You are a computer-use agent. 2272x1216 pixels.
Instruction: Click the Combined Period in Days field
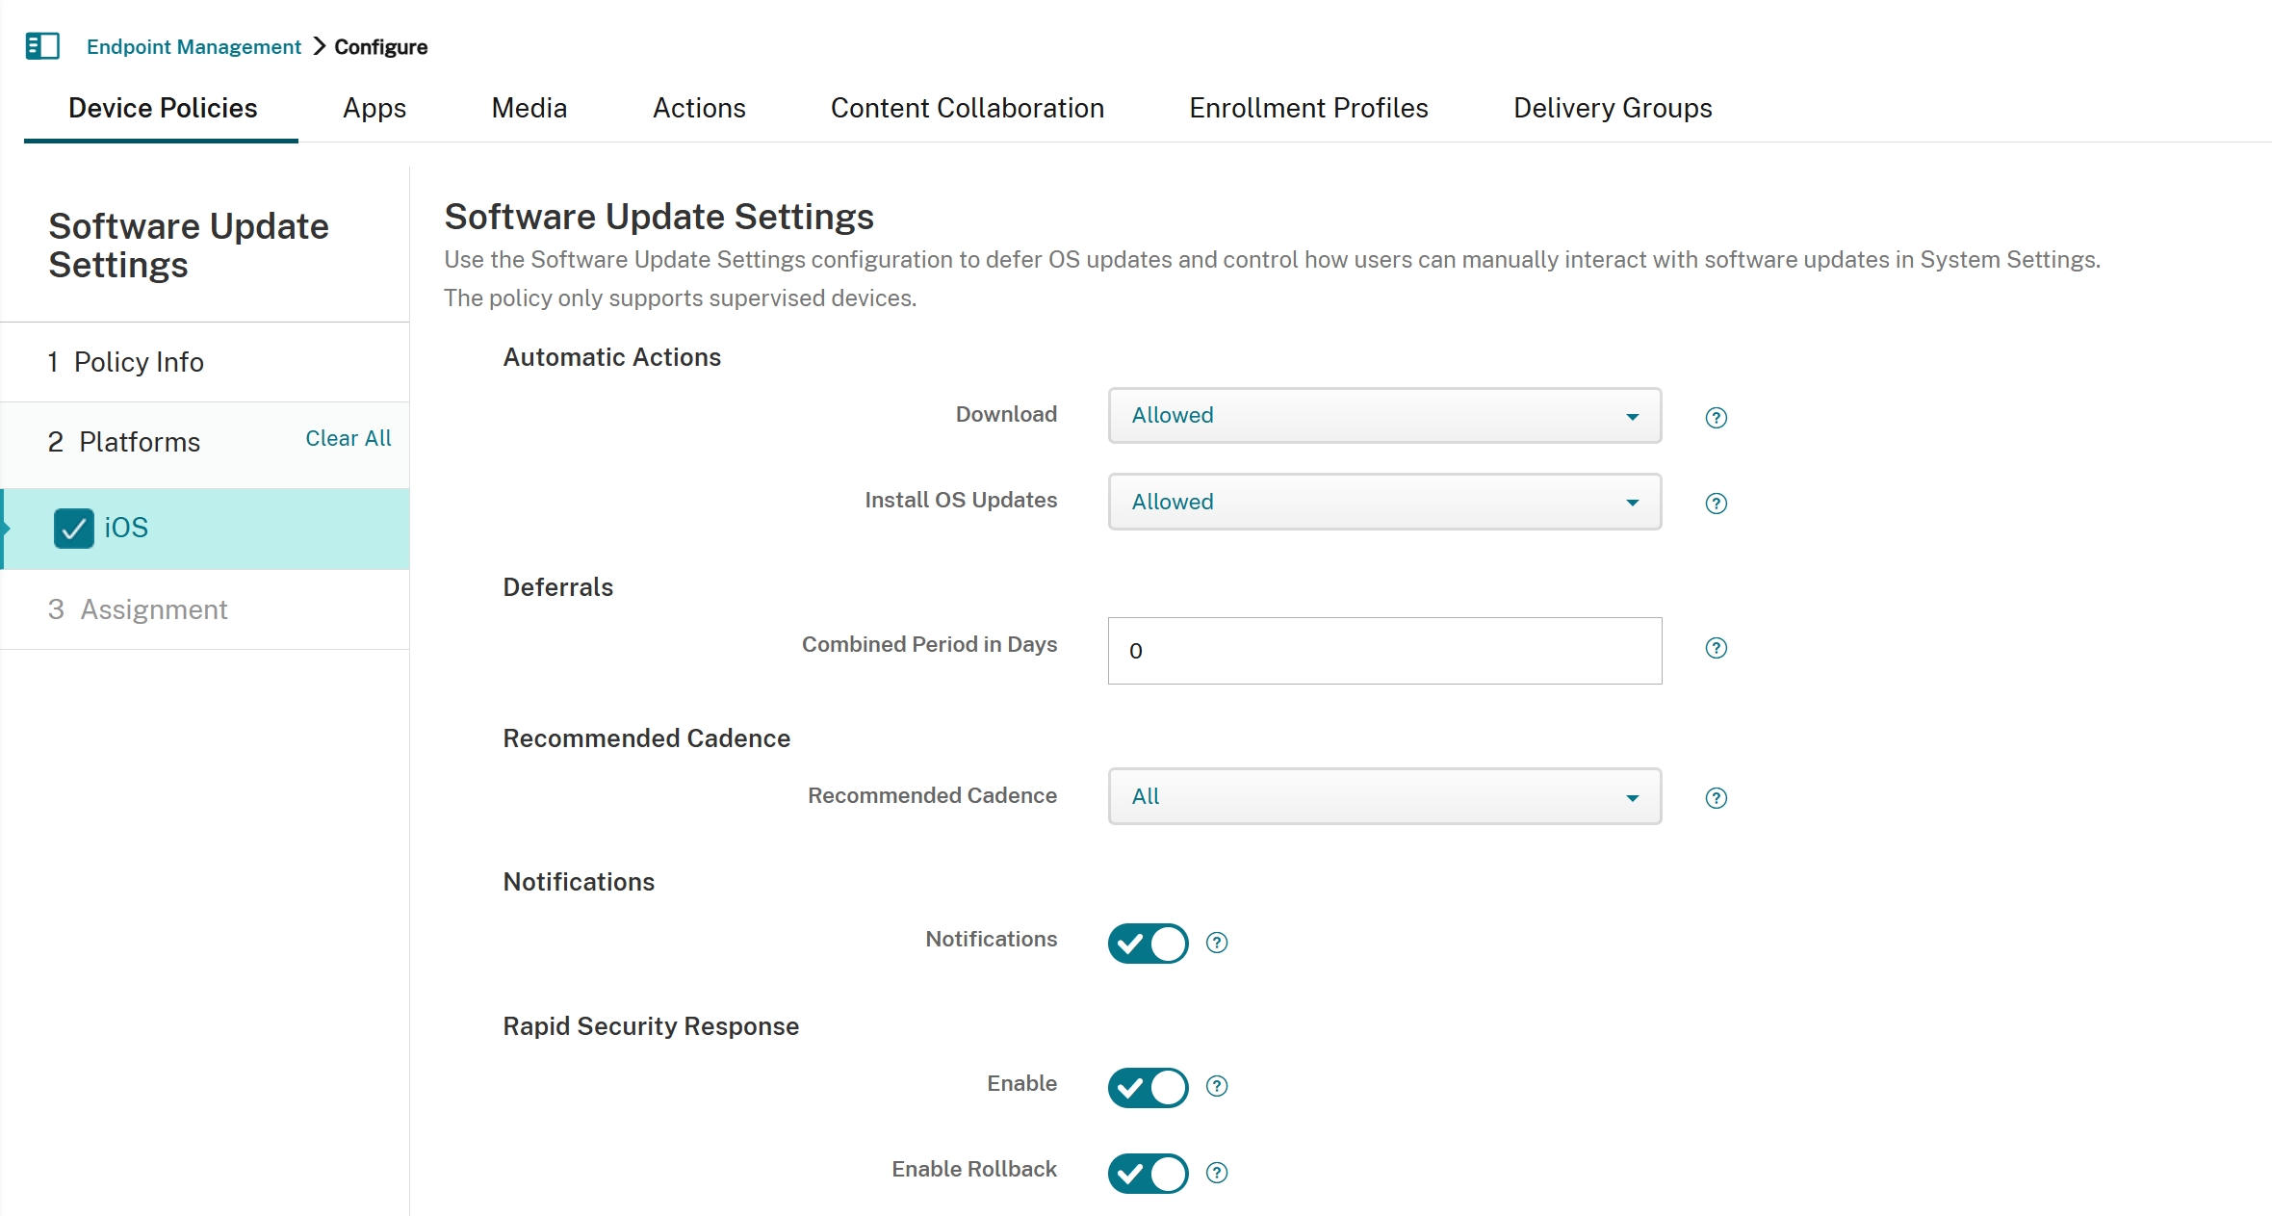coord(1383,651)
